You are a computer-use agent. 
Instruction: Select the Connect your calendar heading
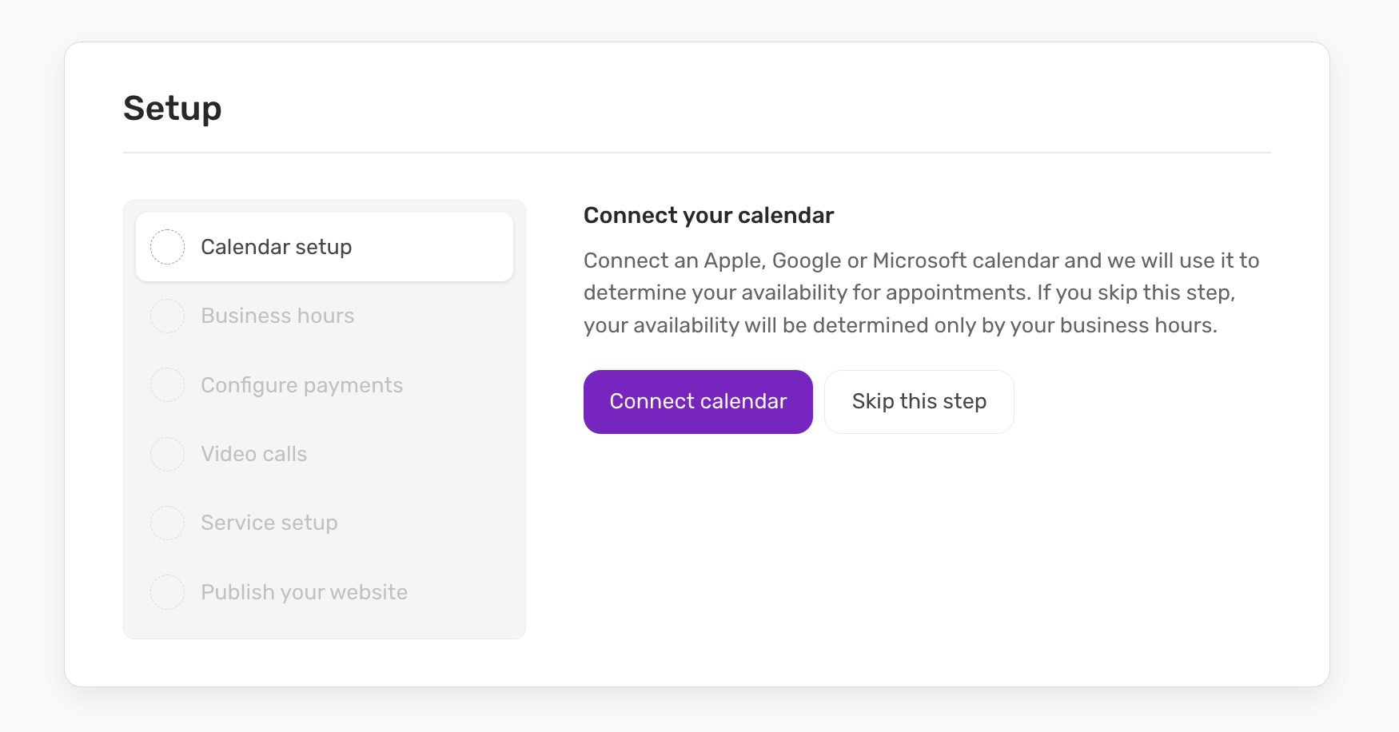coord(708,215)
